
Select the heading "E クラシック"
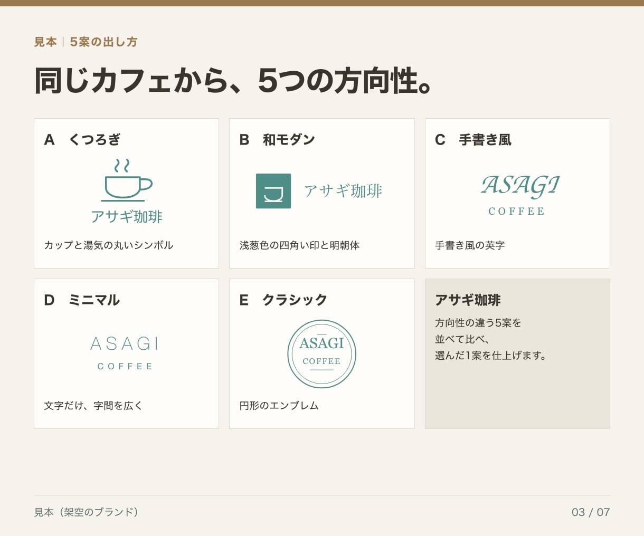pos(283,300)
